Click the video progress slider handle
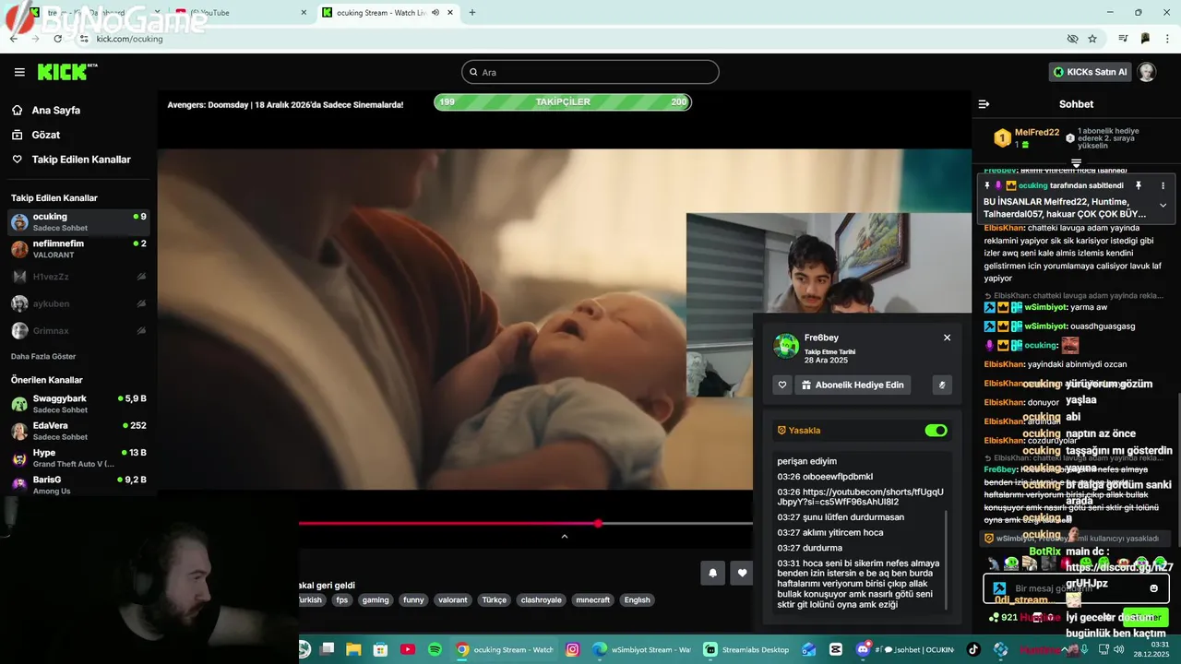The height and width of the screenshot is (664, 1181). tap(598, 524)
